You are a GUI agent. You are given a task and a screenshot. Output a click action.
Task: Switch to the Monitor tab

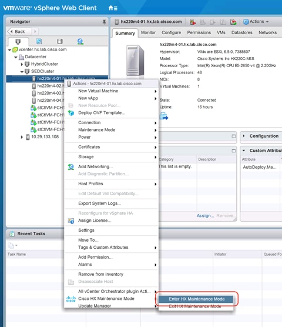[148, 33]
